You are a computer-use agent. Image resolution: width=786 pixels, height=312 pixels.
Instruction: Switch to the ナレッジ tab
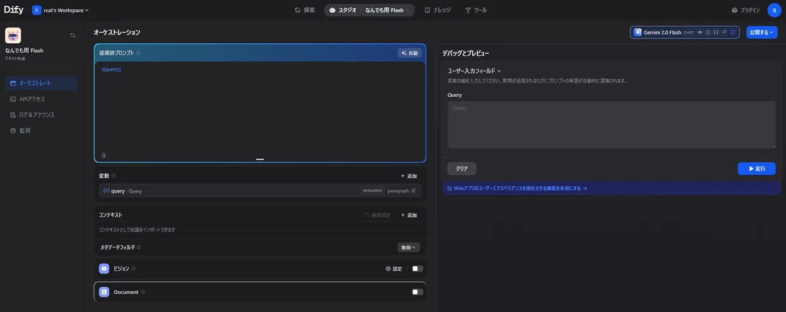[438, 10]
